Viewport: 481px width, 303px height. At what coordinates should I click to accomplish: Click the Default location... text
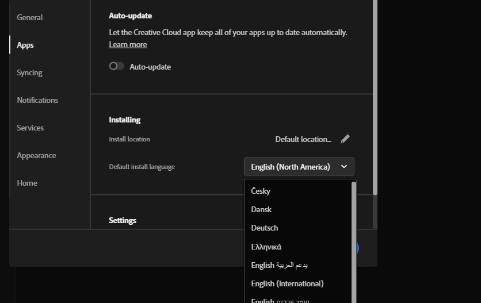(x=303, y=140)
